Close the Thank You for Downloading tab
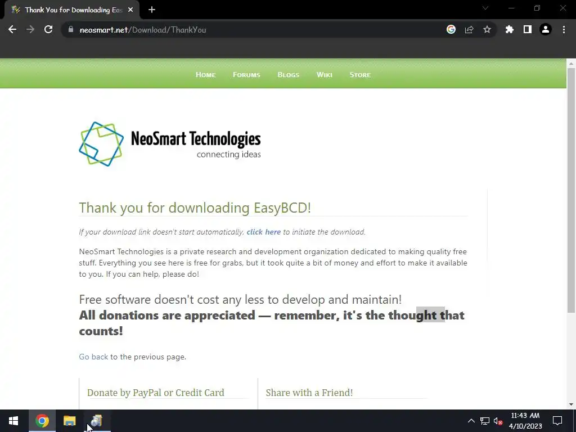This screenshot has height=432, width=576. coord(130,10)
